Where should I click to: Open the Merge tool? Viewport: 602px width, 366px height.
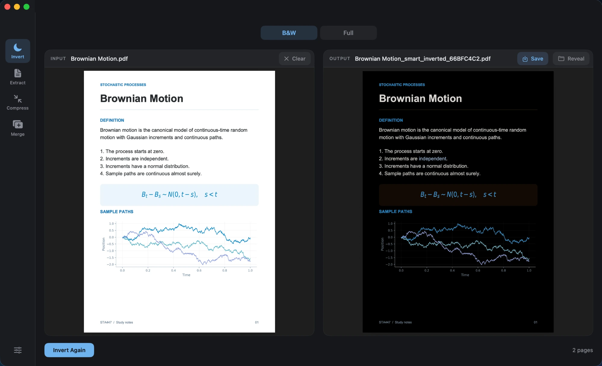click(18, 128)
